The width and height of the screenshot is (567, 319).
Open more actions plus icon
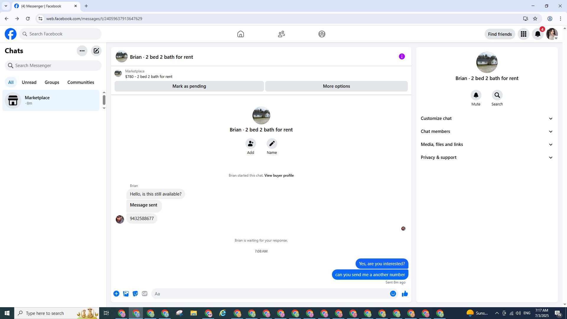pos(116,294)
